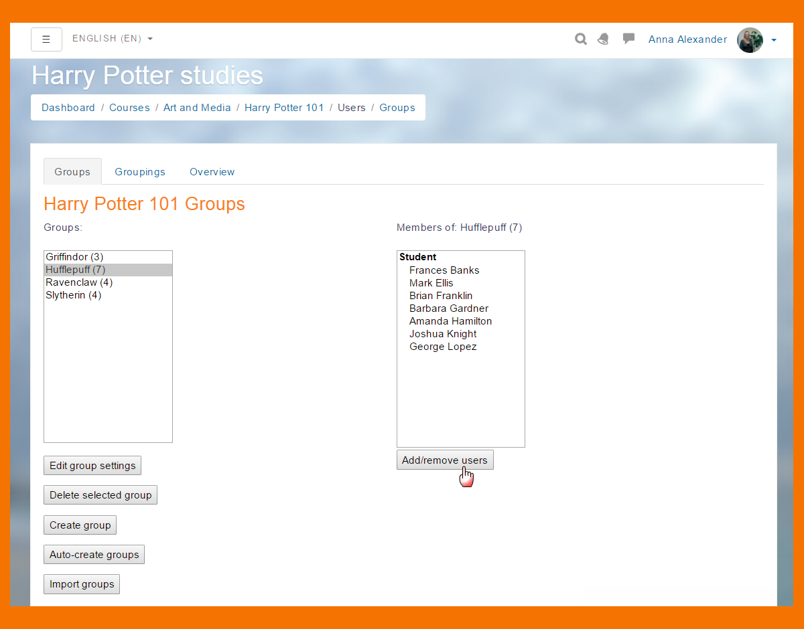Switch to the Overview tab
Screen dimensions: 804x629
click(212, 172)
